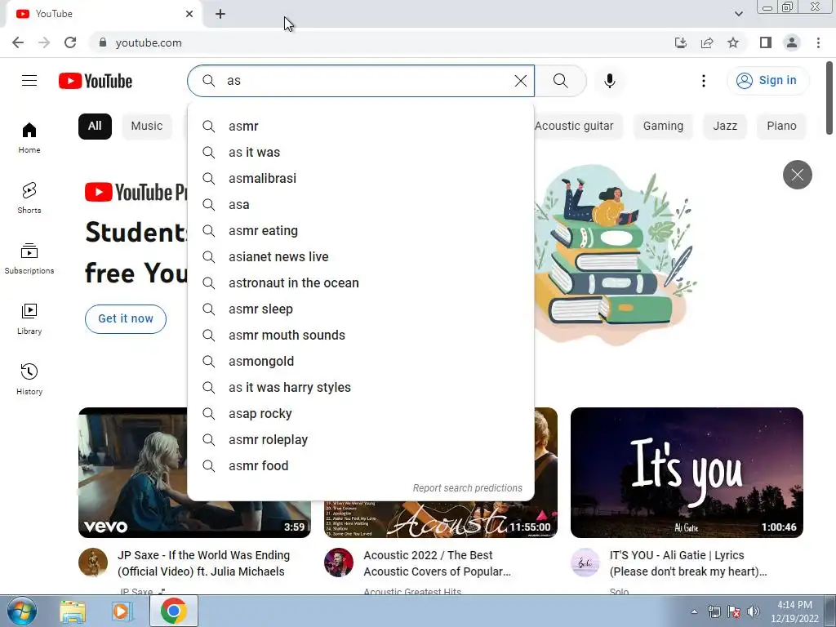
Task: Choose the 'asap rocky' suggestion
Action: click(x=361, y=414)
